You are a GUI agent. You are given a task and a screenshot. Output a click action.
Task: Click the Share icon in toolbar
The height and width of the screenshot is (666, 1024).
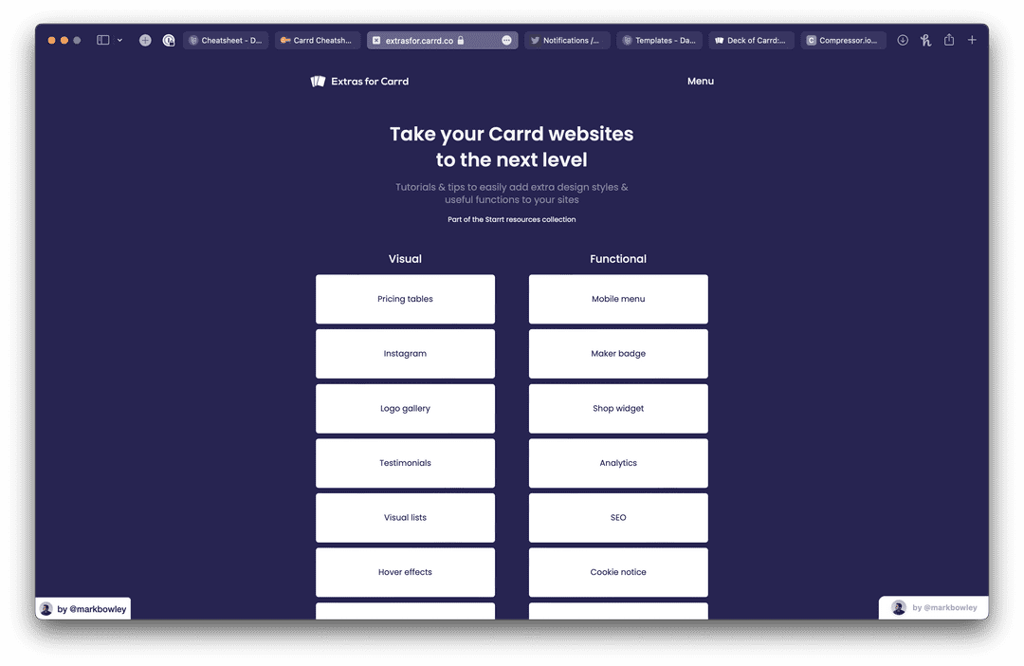948,41
